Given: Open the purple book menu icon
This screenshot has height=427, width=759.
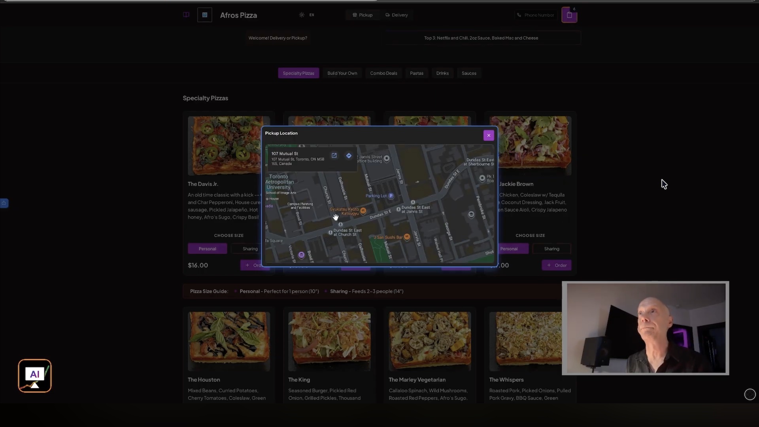Looking at the screenshot, I should click(186, 15).
